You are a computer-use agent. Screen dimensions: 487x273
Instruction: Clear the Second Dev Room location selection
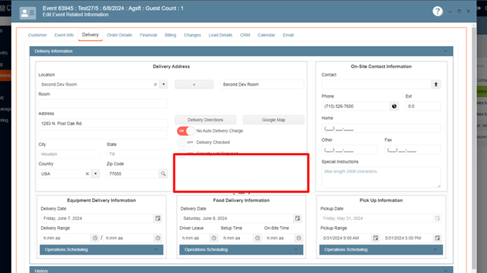point(155,84)
